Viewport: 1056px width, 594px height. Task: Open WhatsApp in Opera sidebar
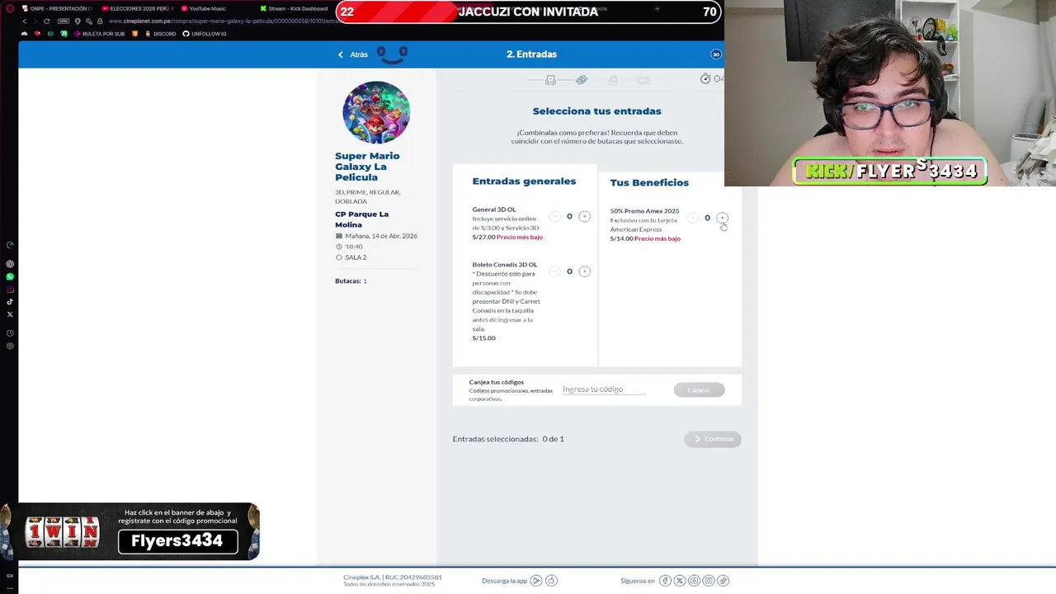[10, 276]
